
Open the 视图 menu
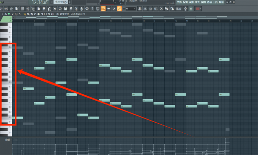(x=203, y=2)
